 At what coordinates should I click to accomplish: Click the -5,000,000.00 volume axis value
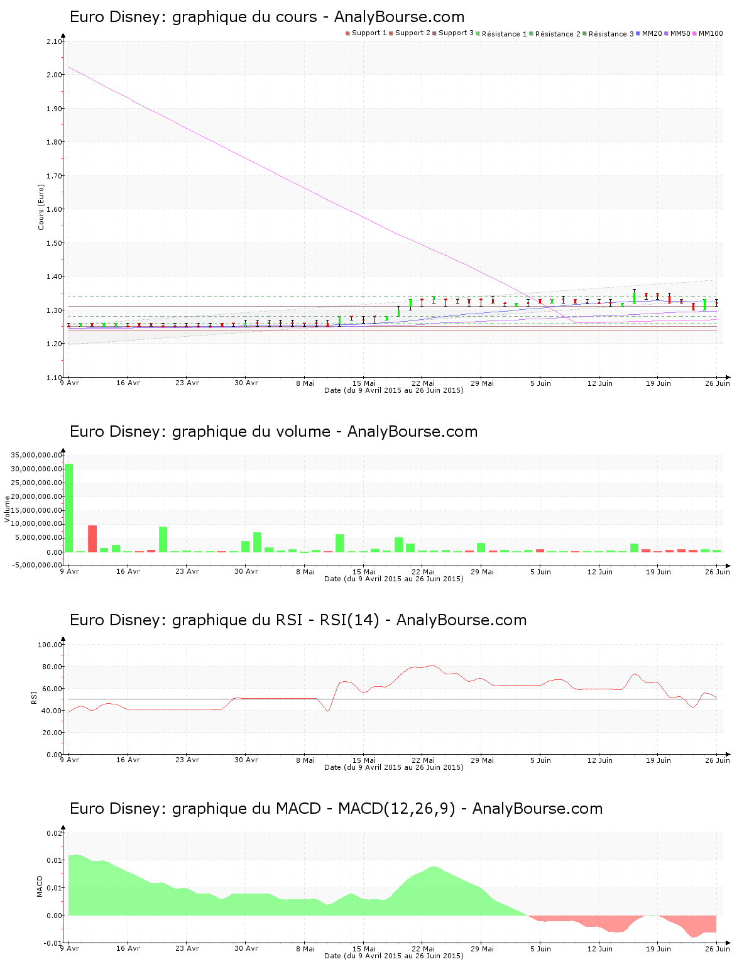pyautogui.click(x=36, y=565)
